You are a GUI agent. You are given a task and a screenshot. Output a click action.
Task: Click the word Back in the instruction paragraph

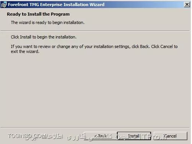coord(145,46)
